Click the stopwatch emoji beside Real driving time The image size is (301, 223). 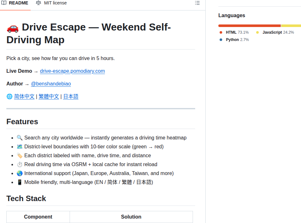[x=20, y=165]
